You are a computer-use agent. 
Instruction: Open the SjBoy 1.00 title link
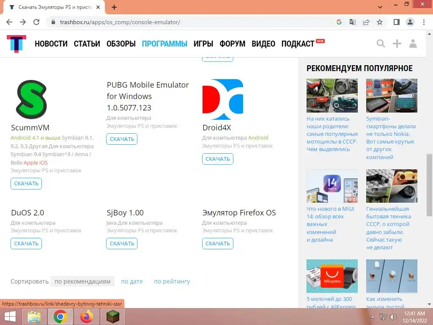(125, 213)
